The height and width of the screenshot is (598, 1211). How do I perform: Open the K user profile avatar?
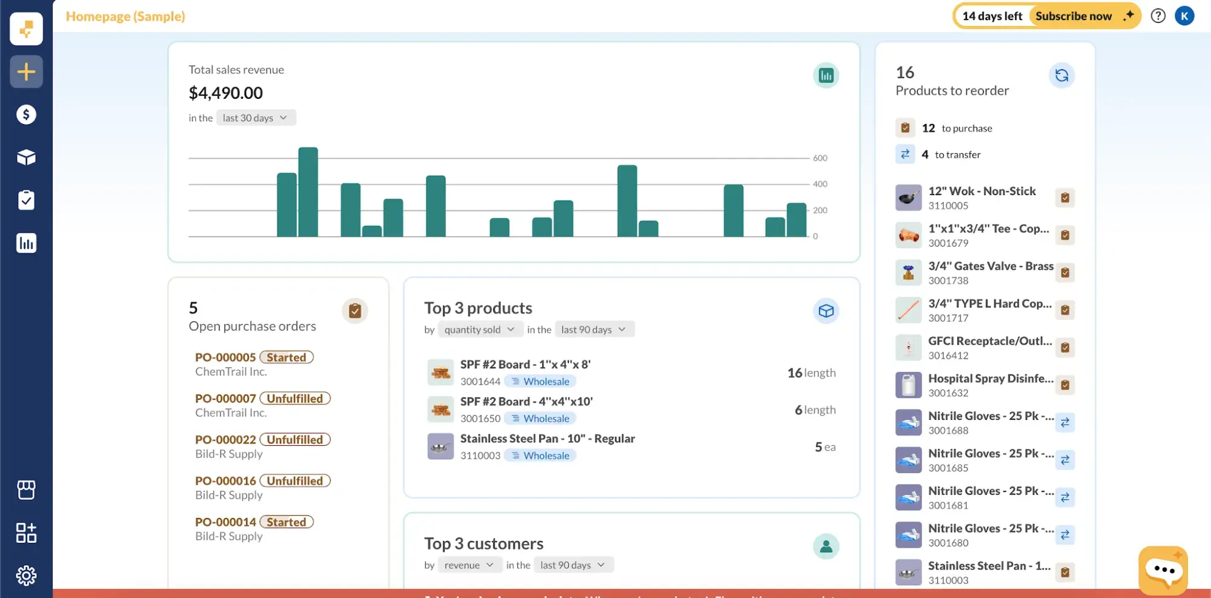[x=1184, y=16]
